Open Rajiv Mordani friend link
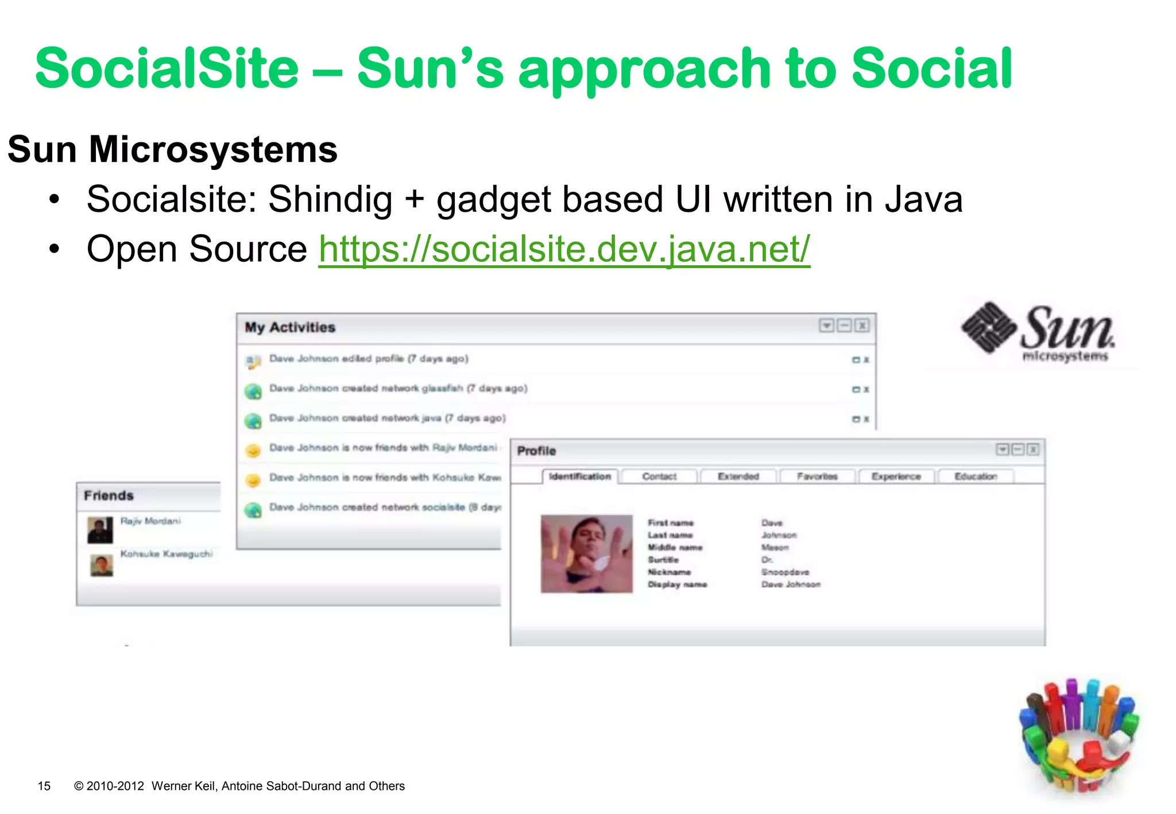This screenshot has width=1176, height=814. [x=150, y=521]
